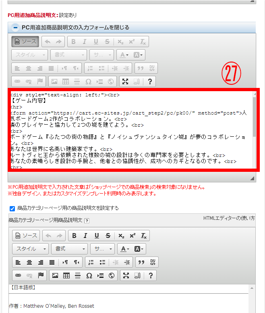Click redo in the category page editor
The image size is (265, 313).
point(60,236)
